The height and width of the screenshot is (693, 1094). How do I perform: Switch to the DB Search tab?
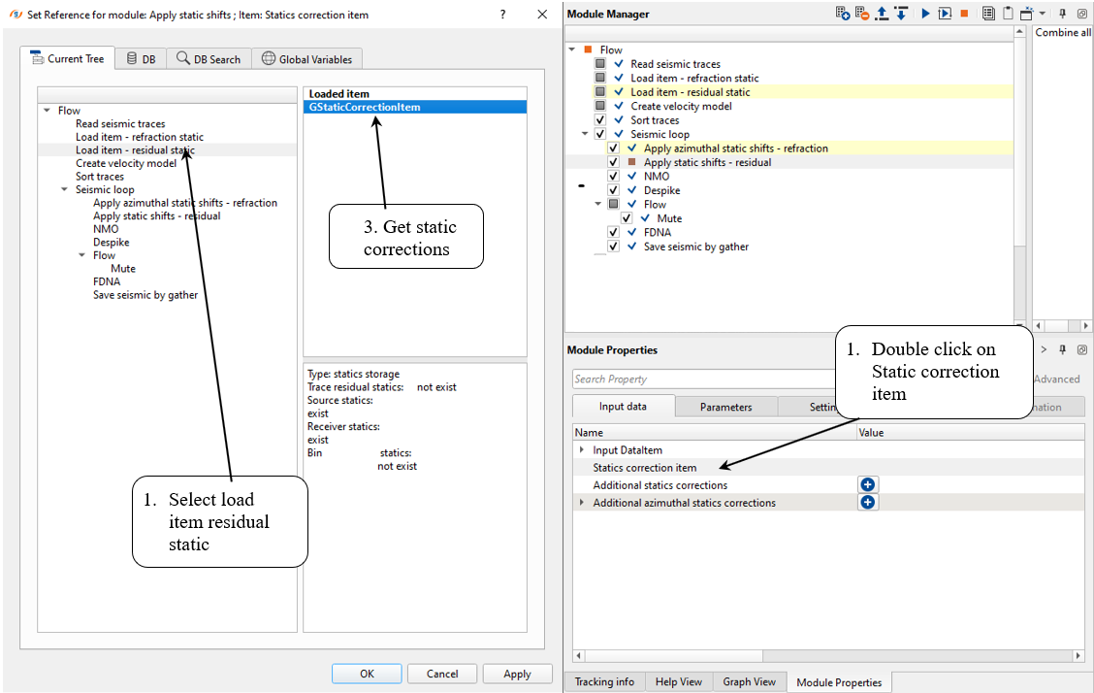[x=209, y=59]
